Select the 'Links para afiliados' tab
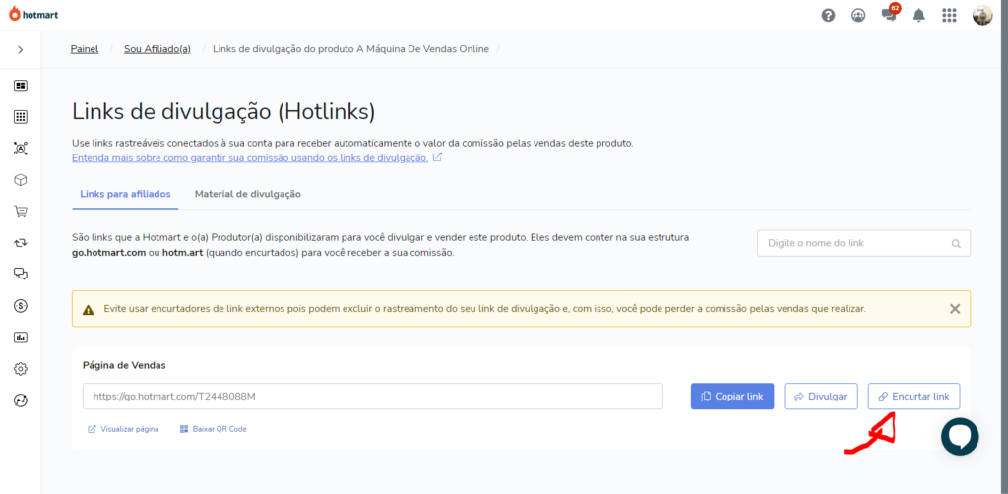The width and height of the screenshot is (1008, 494). [x=125, y=194]
